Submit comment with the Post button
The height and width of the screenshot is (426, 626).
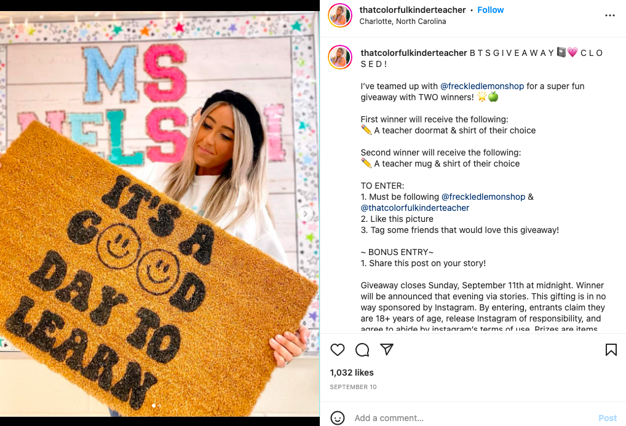pyautogui.click(x=607, y=418)
